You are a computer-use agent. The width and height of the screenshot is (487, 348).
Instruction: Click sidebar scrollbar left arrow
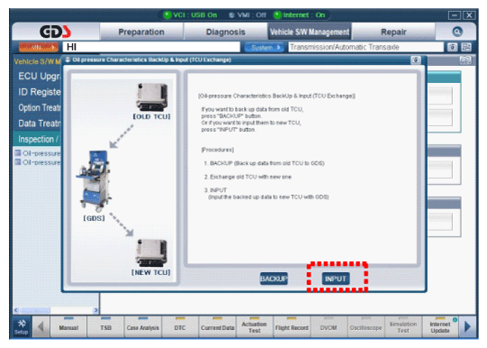coord(16,310)
